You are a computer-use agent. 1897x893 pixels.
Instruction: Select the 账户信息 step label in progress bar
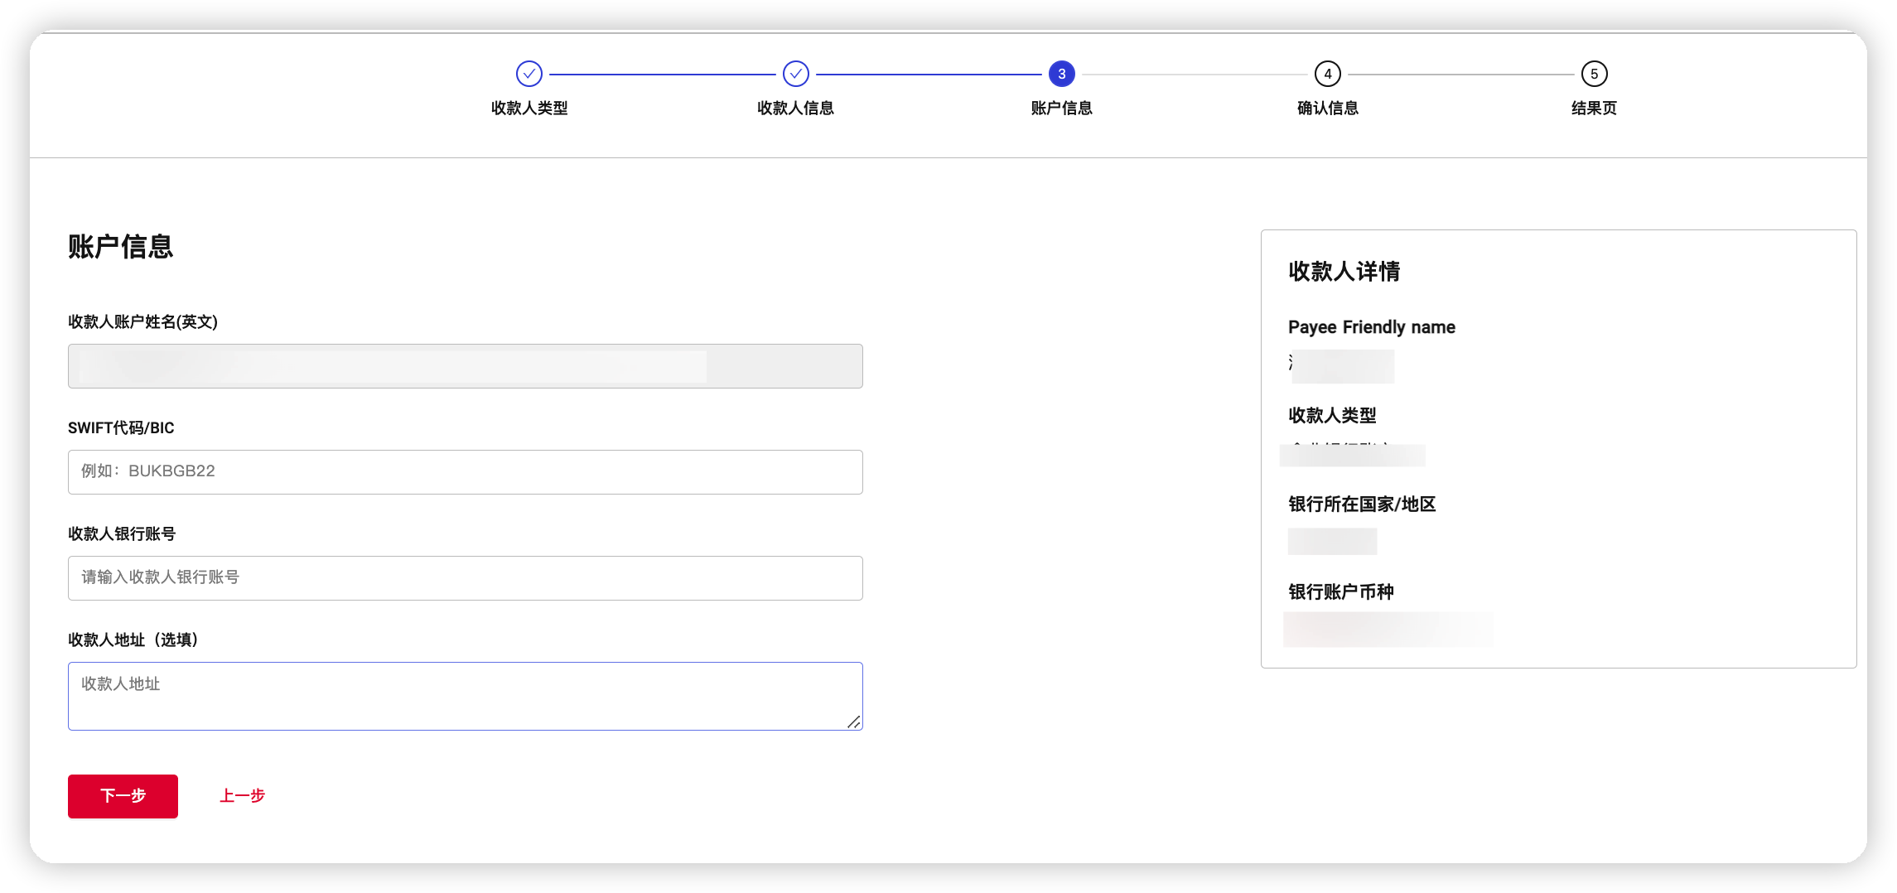[x=1061, y=109]
